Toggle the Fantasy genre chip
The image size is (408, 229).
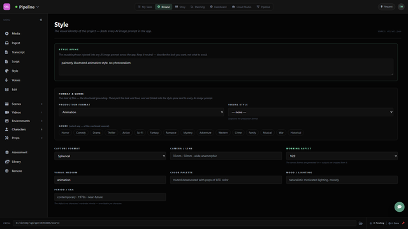[x=154, y=133]
